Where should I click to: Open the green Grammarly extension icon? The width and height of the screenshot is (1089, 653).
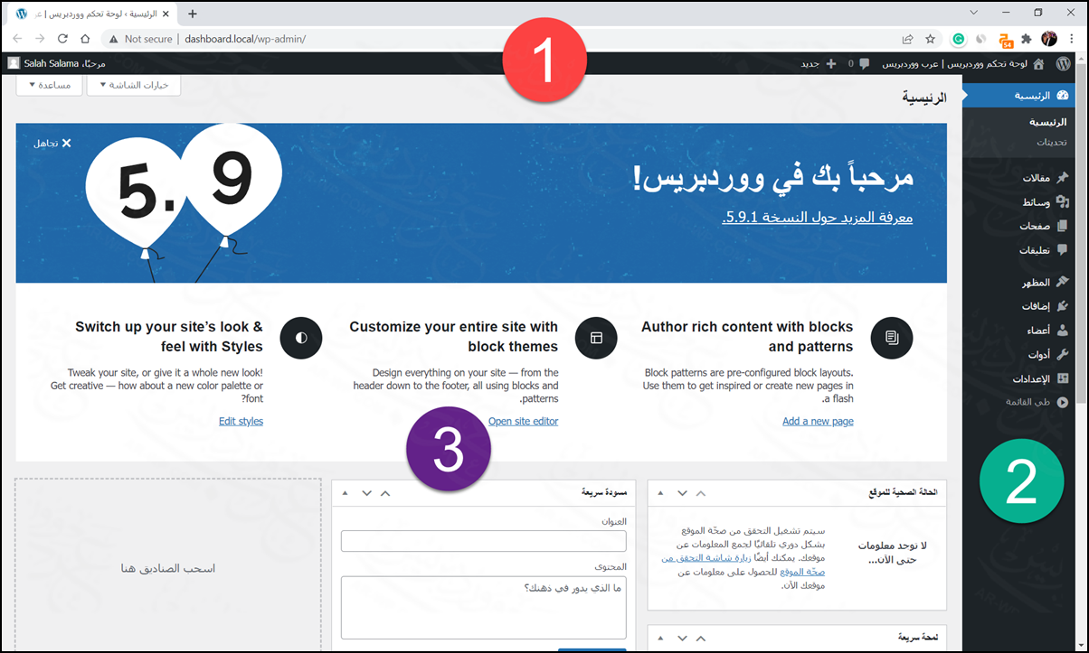(959, 39)
